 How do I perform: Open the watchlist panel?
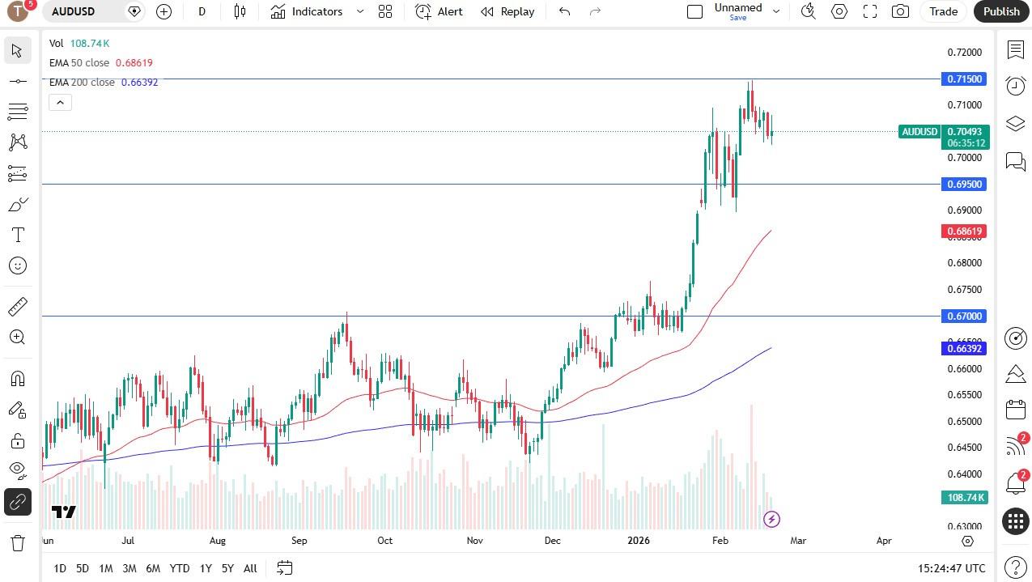[x=1016, y=50]
